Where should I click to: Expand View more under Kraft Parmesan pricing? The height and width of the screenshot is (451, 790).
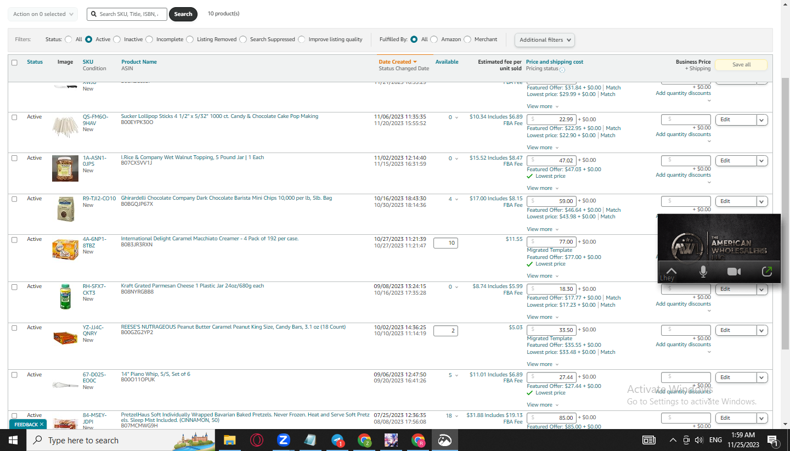click(x=543, y=317)
